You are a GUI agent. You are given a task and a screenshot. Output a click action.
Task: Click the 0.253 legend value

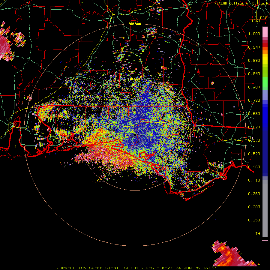pos(254,220)
